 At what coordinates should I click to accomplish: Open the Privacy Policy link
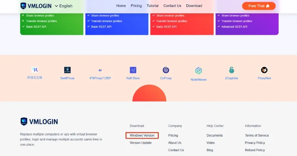click(x=255, y=143)
